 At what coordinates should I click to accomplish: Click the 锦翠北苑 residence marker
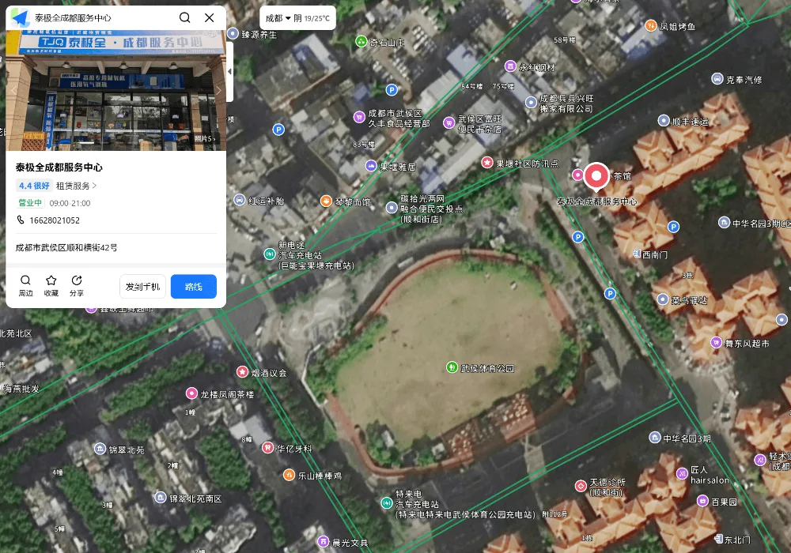[100, 448]
